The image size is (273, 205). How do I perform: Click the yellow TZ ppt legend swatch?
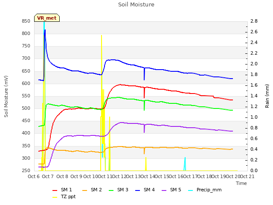tap(55, 197)
